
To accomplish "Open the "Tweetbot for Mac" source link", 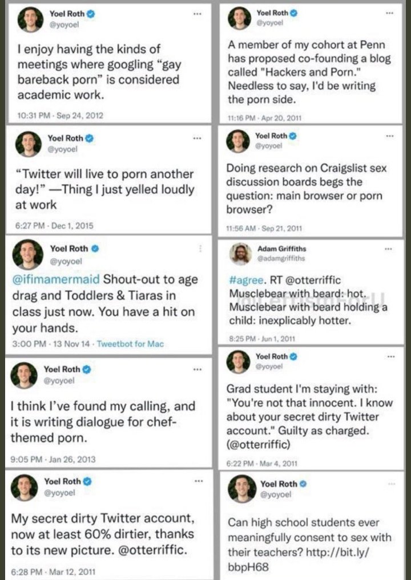I will click(130, 344).
